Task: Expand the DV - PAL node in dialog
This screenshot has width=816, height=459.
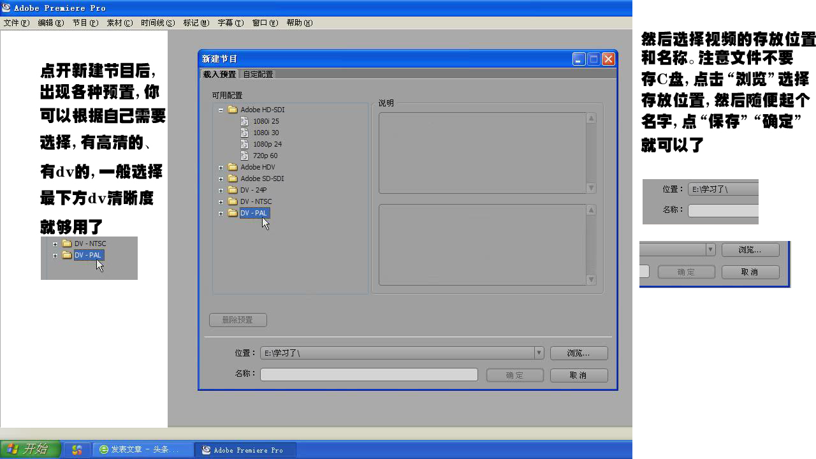Action: pyautogui.click(x=221, y=214)
